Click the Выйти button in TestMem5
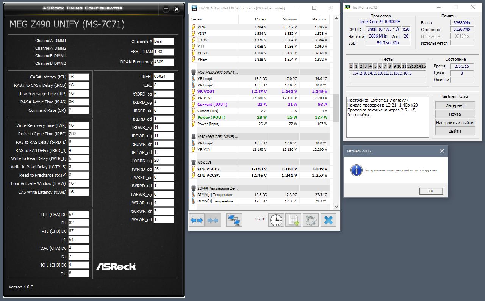Screen dimensions: 485x301 [x=455, y=131]
